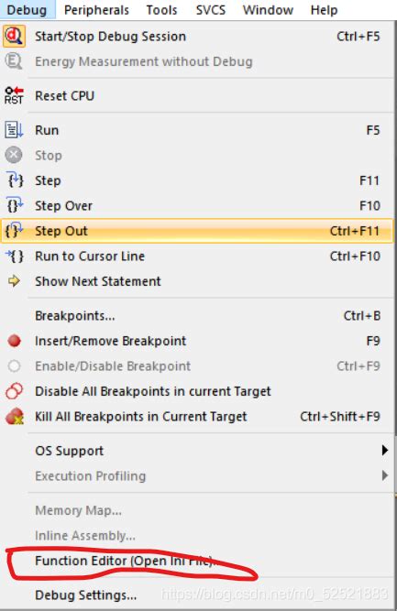Open the Tools menu
The image size is (397, 611).
point(161,10)
